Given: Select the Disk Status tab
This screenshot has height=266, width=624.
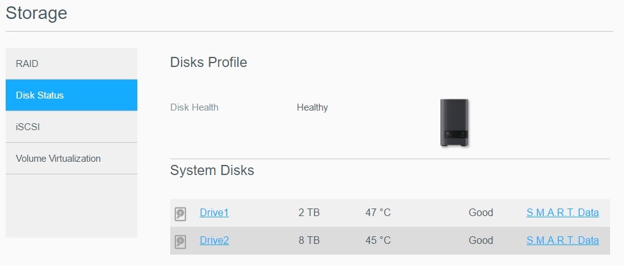Looking at the screenshot, I should point(72,95).
